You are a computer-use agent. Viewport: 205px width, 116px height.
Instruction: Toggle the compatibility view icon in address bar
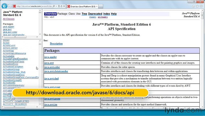tap(59, 6)
